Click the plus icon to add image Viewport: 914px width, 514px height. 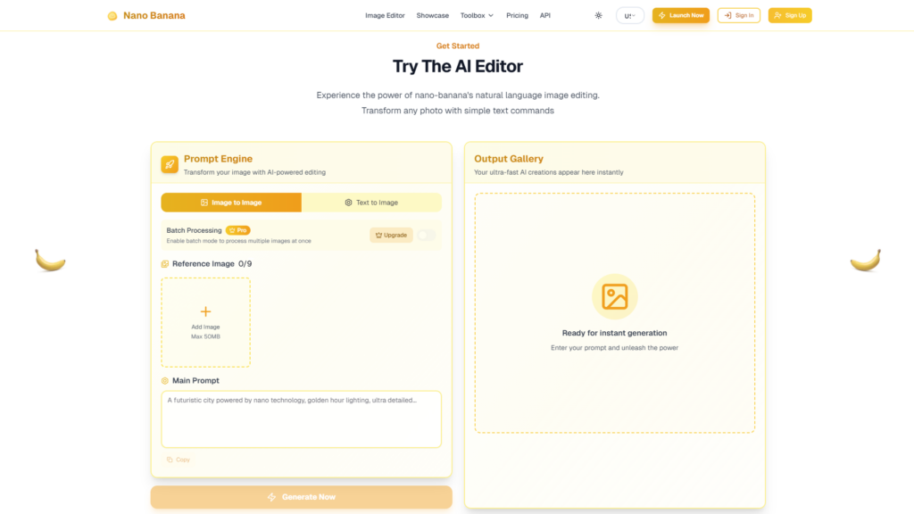pyautogui.click(x=205, y=311)
